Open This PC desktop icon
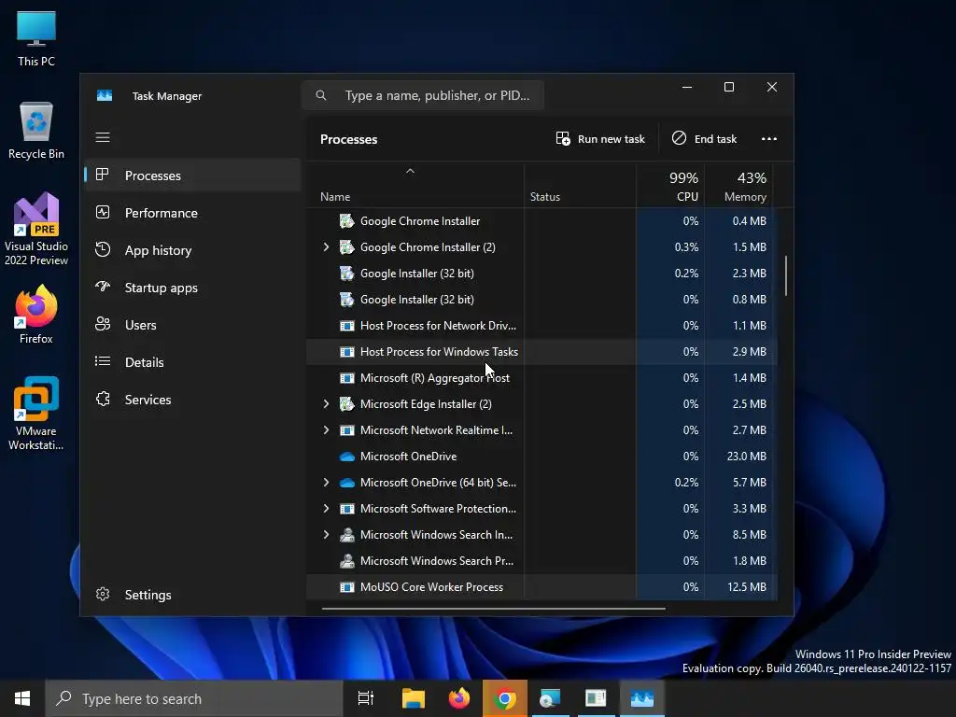 pyautogui.click(x=36, y=39)
